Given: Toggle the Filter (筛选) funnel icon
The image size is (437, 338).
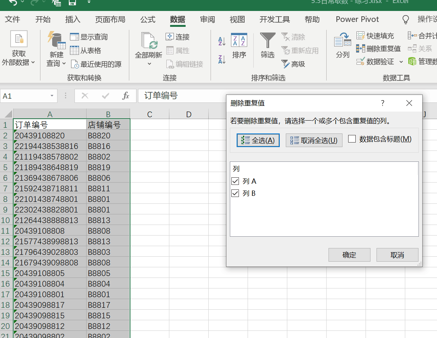Looking at the screenshot, I should click(x=268, y=40).
